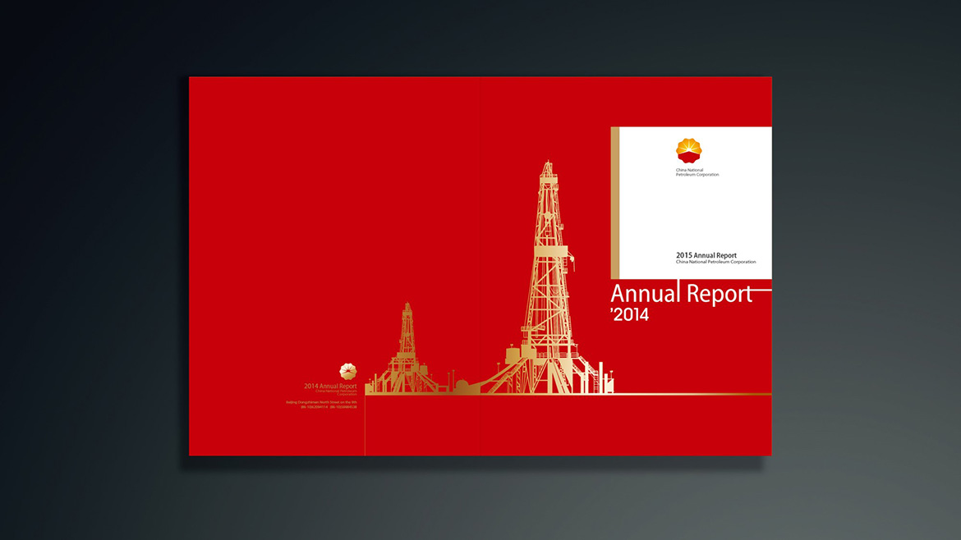Click the white panel on the front cover
Viewport: 961px width, 540px height.
pyautogui.click(x=706, y=213)
